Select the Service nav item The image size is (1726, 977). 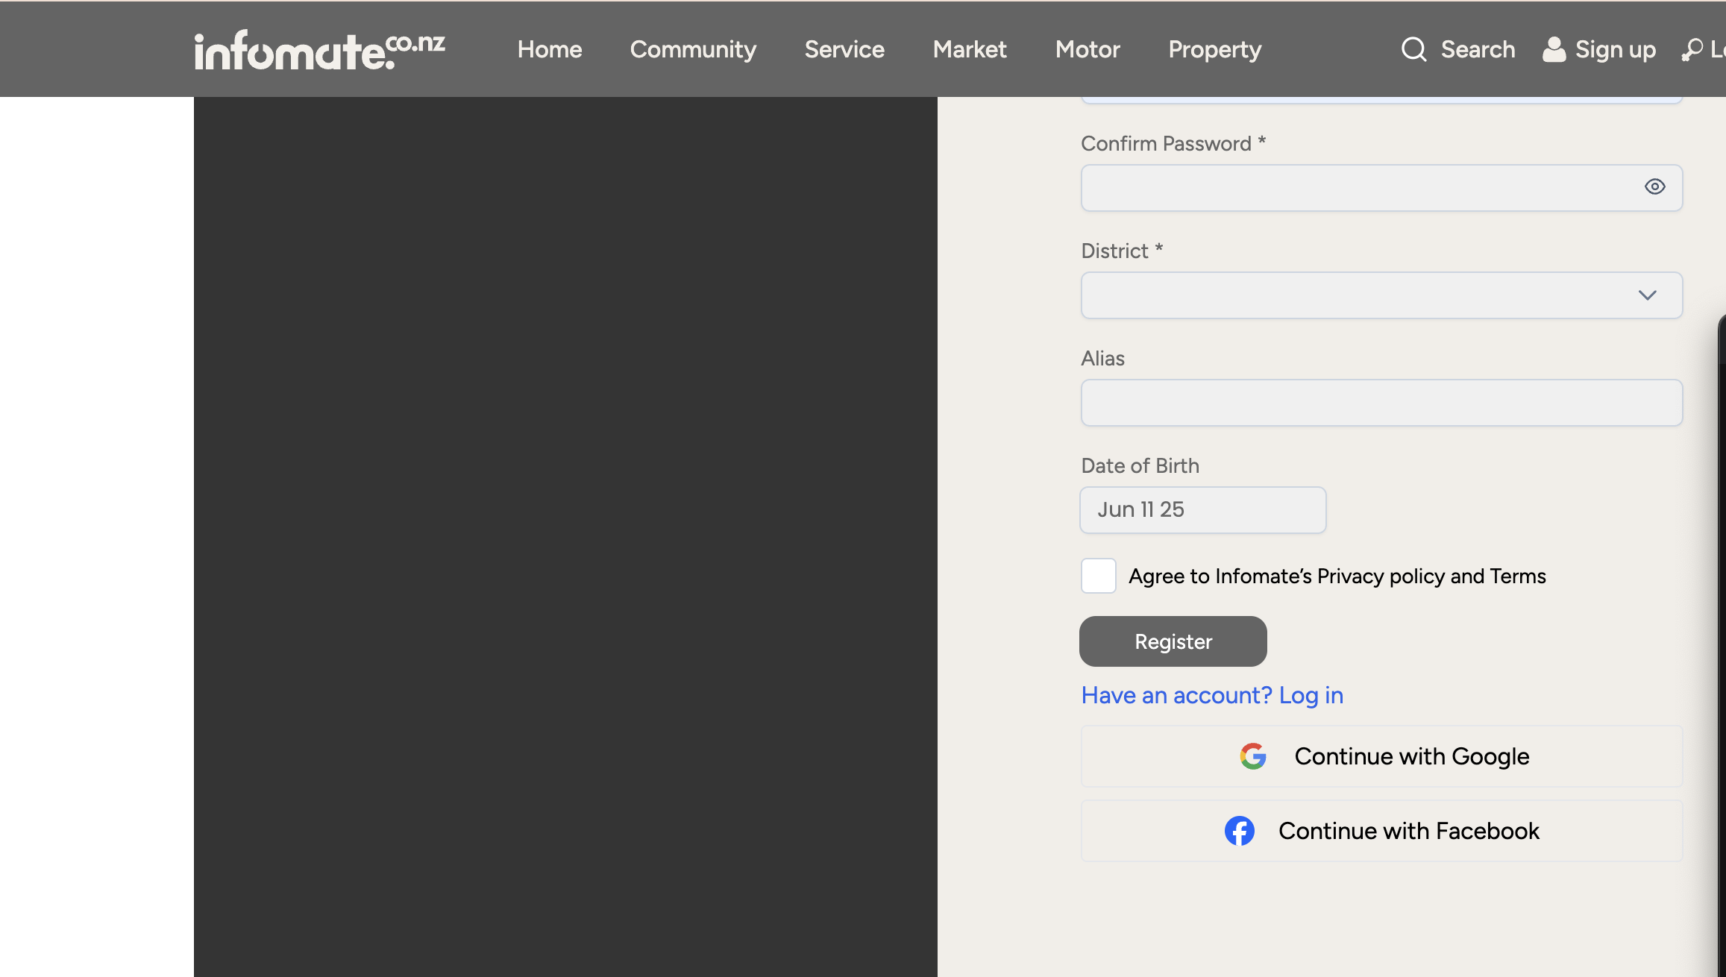click(844, 50)
